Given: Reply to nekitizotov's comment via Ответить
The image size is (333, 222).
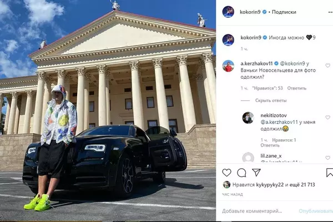Looking at the screenshot, I should tap(270, 145).
